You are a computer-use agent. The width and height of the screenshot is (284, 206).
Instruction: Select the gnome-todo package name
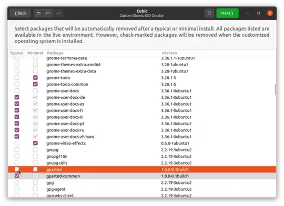(58, 78)
